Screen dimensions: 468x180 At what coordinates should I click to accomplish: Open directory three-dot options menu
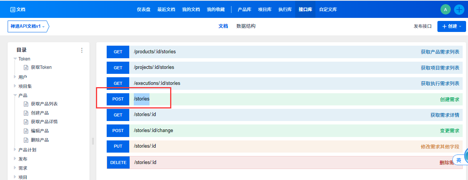81,50
